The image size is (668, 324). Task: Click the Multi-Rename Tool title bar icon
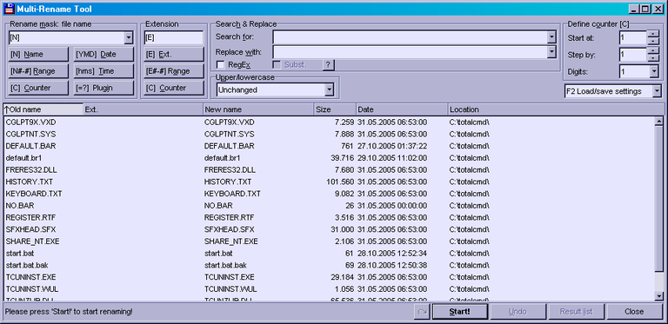point(9,9)
